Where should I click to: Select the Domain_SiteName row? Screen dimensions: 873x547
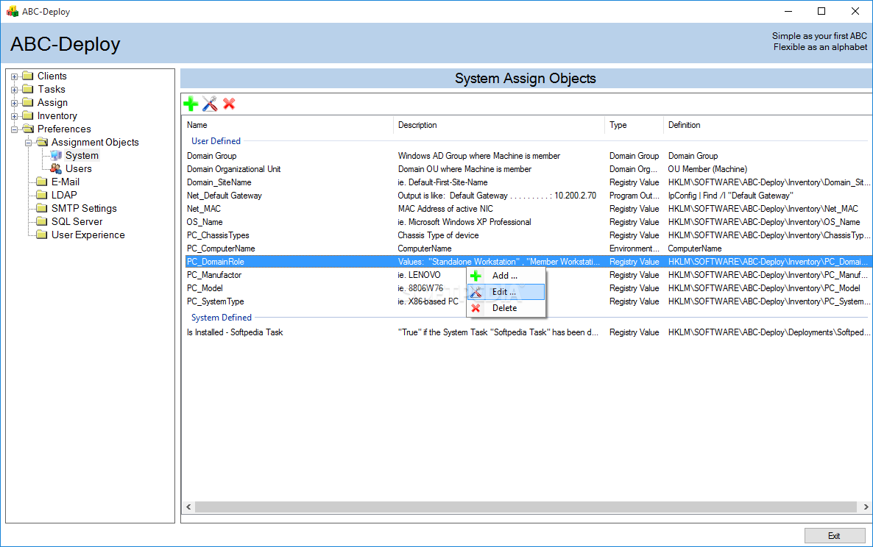pos(527,182)
